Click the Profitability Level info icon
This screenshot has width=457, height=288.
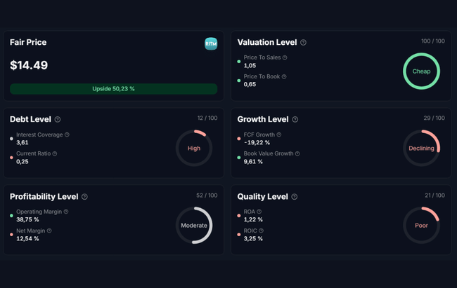(84, 197)
